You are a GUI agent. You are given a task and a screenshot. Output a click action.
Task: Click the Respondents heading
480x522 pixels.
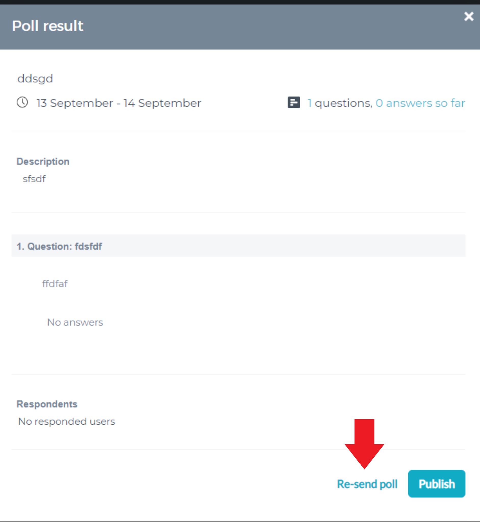click(47, 404)
